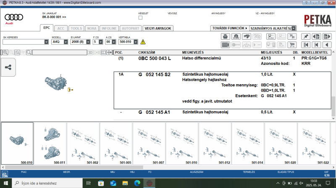
Task: Open the MODELL A4Q dropdown
Action: click(x=66, y=42)
